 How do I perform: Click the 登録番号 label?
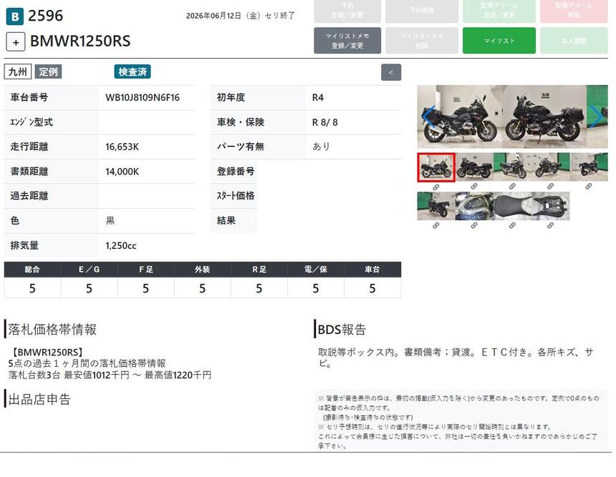click(x=236, y=172)
